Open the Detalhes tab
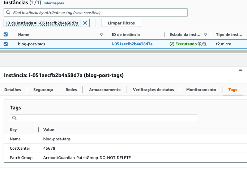 [x=13, y=90]
